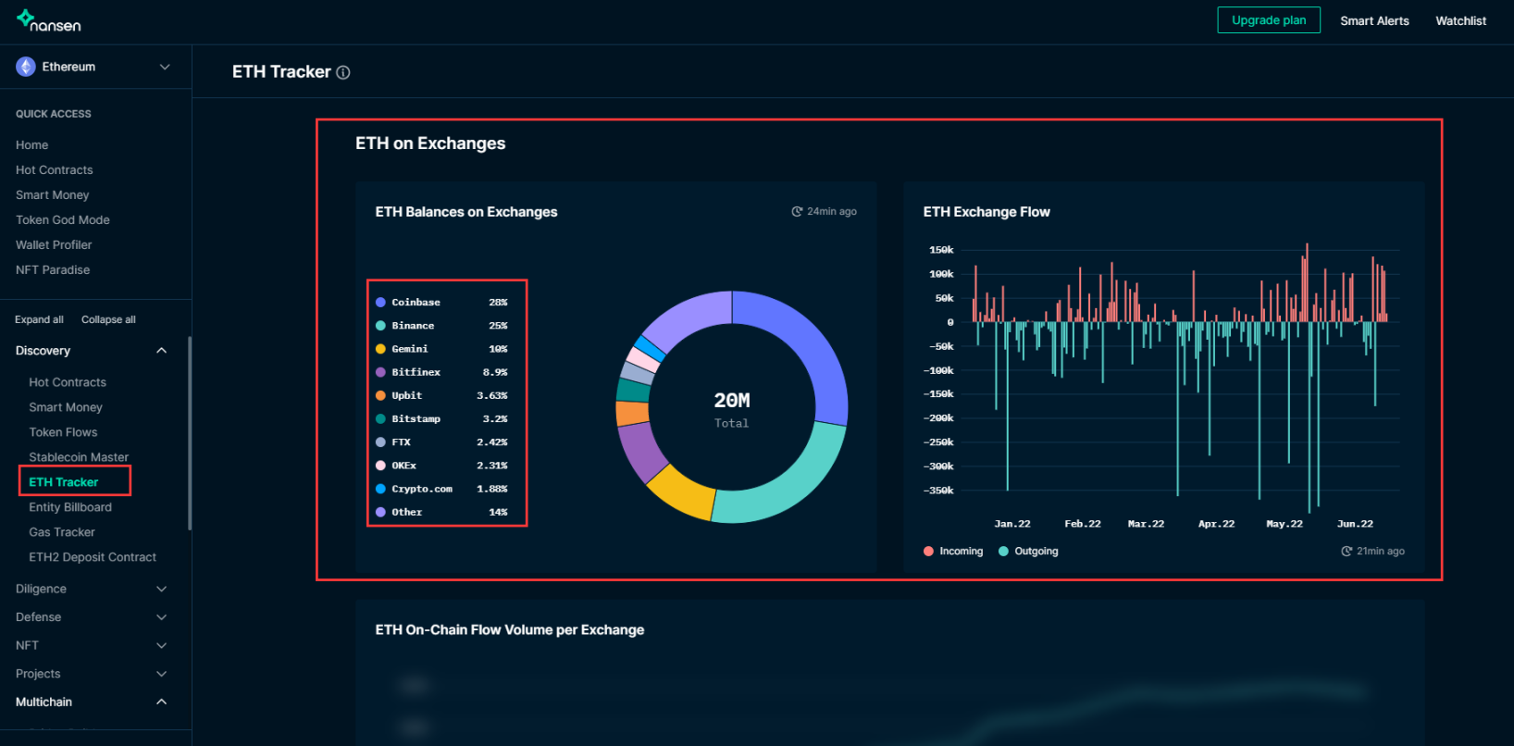1514x746 pixels.
Task: Click refresh icon beside 21min ago
Action: [x=1346, y=552]
